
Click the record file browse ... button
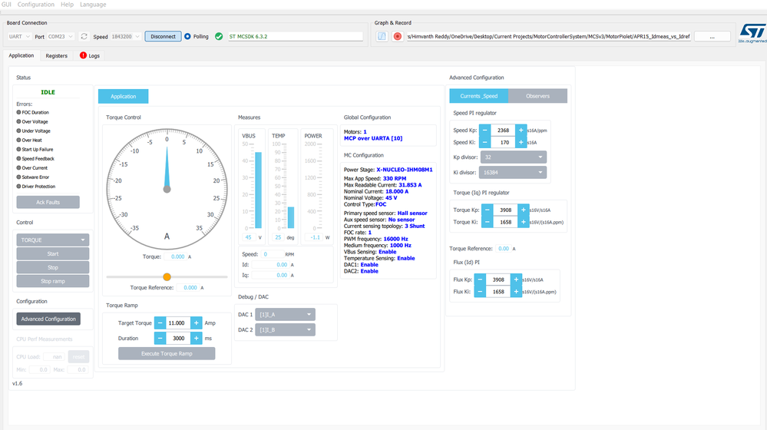pos(712,36)
